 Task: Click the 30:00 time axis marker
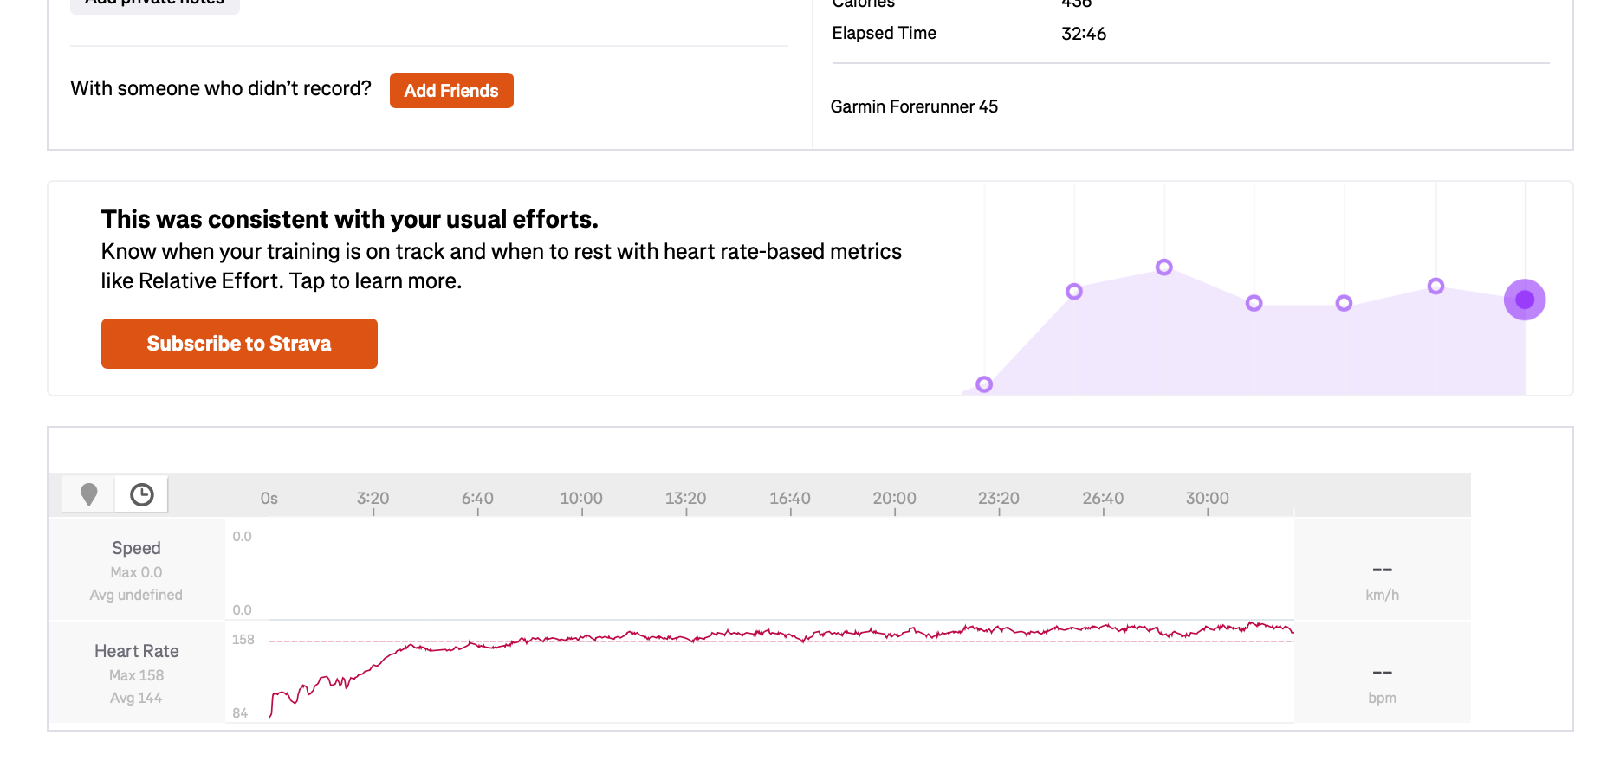pyautogui.click(x=1208, y=499)
